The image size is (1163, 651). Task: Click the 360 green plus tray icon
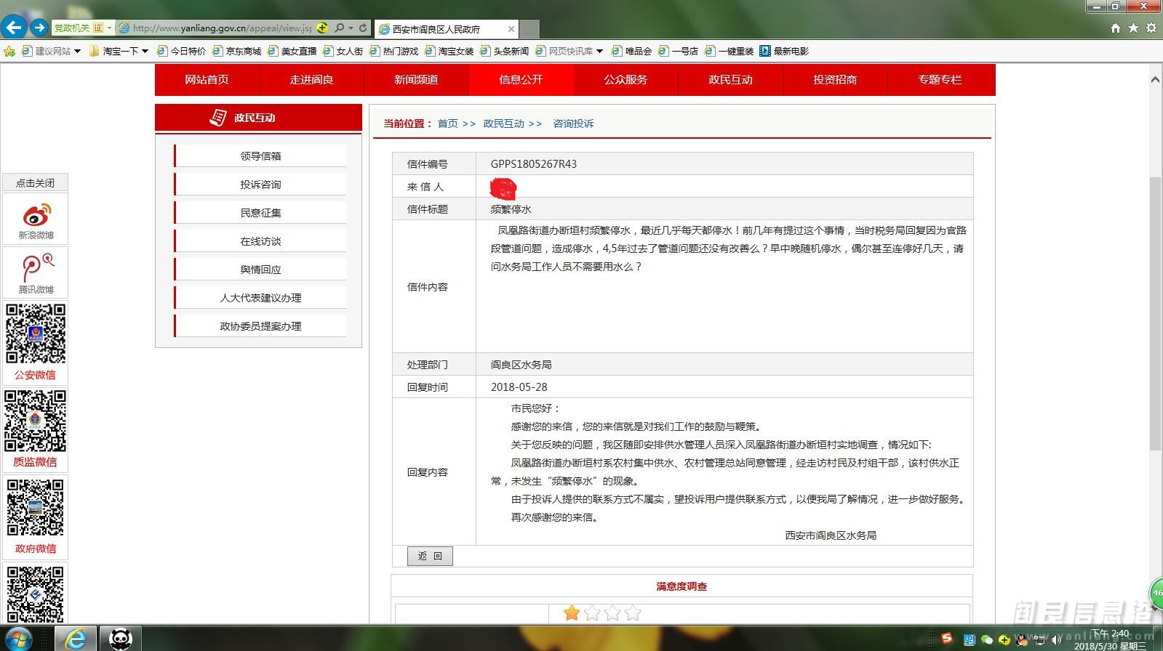coord(1004,640)
